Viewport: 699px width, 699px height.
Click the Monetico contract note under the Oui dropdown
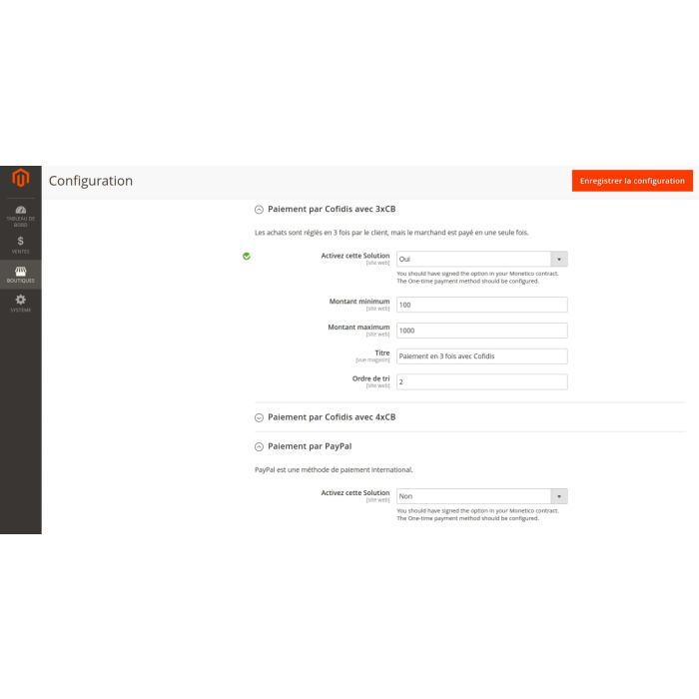tap(477, 278)
